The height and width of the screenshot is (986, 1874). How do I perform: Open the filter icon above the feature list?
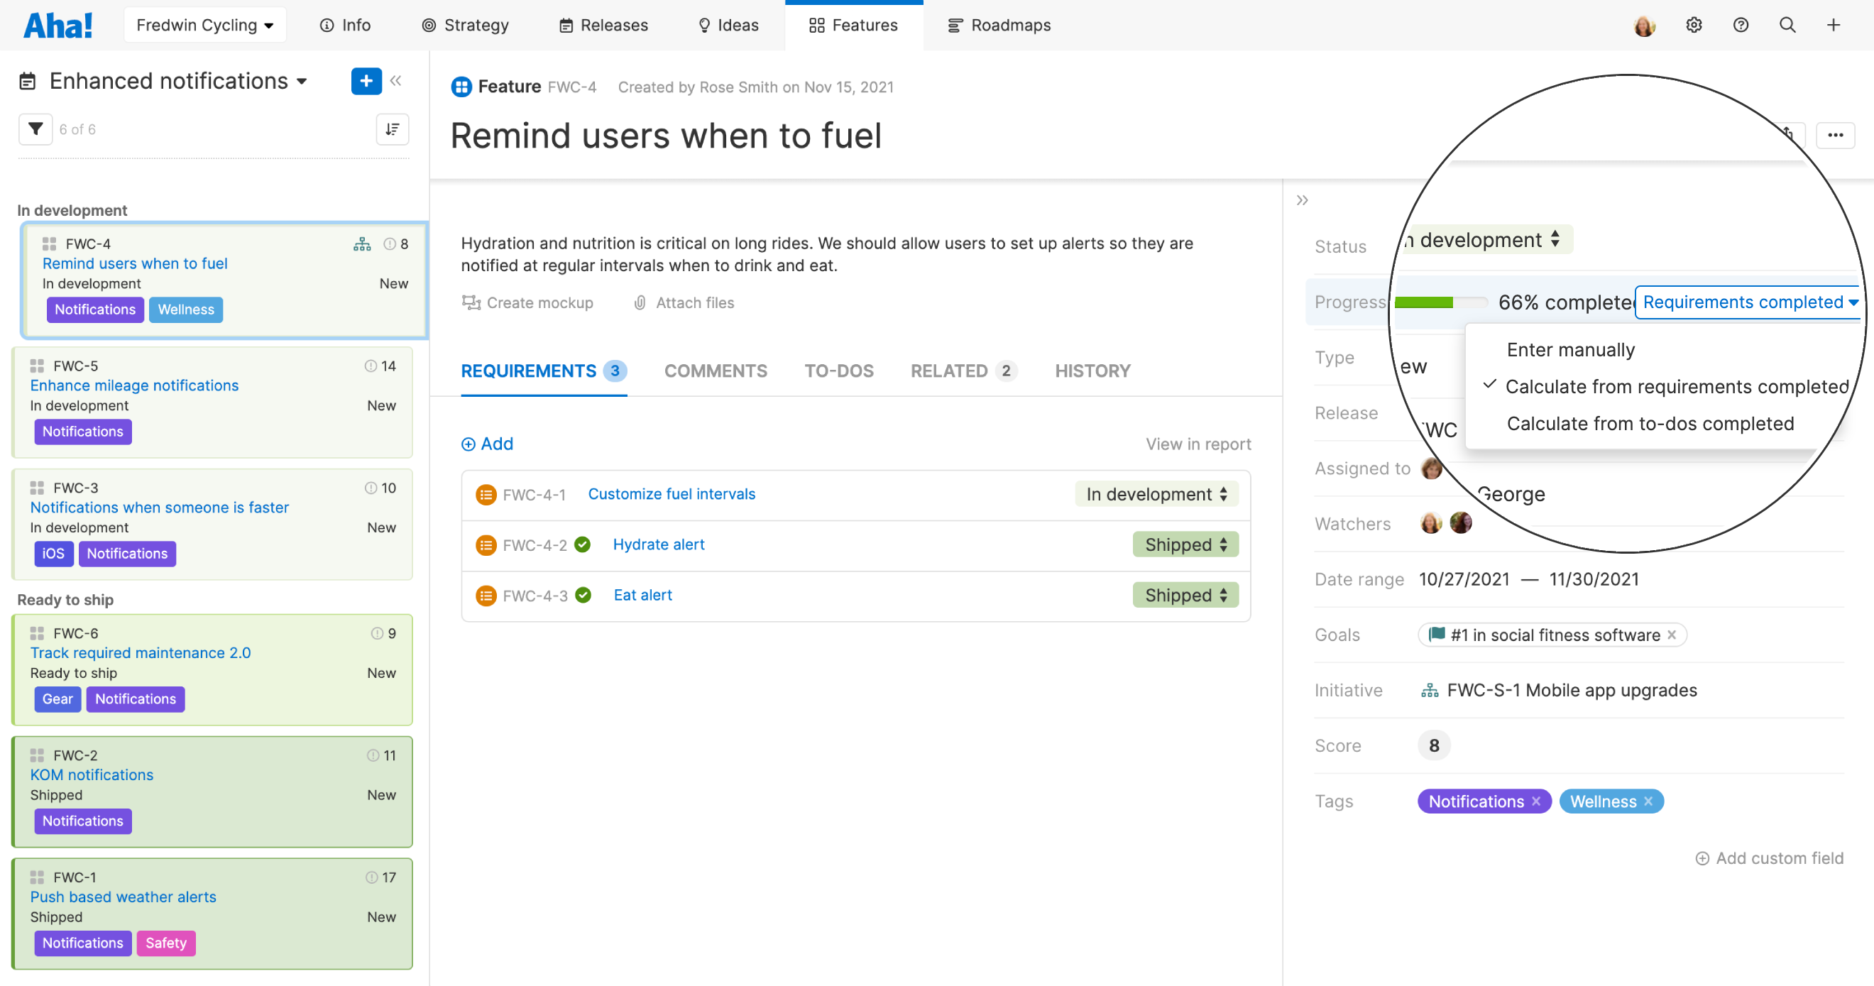tap(34, 128)
